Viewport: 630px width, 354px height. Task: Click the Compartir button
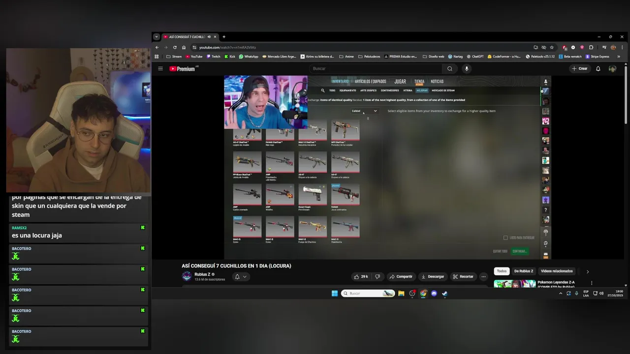pos(401,277)
